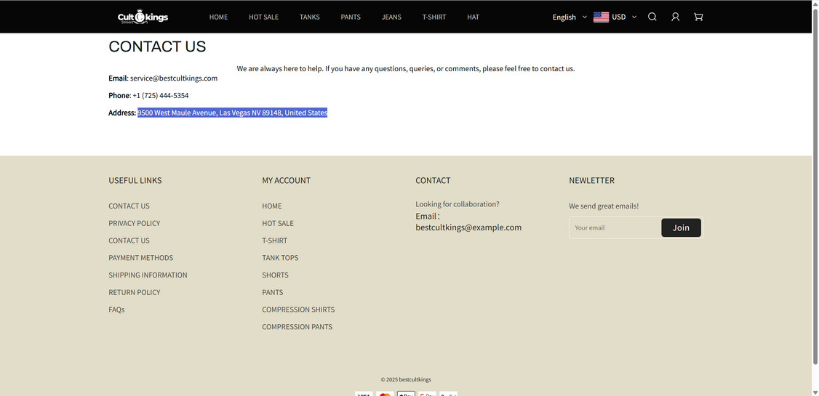The height and width of the screenshot is (396, 819).
Task: Open HAT in top navigation
Action: (x=474, y=17)
